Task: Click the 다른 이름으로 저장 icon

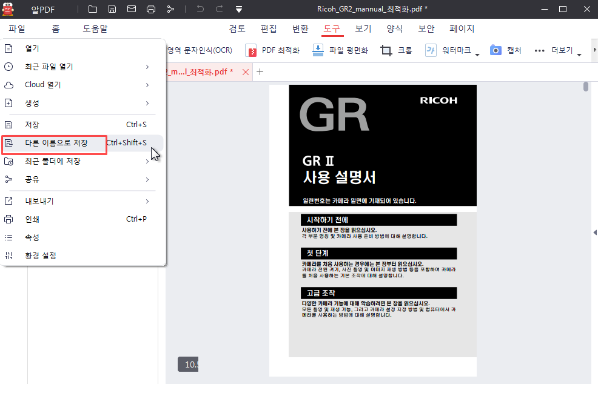Action: tap(8, 143)
